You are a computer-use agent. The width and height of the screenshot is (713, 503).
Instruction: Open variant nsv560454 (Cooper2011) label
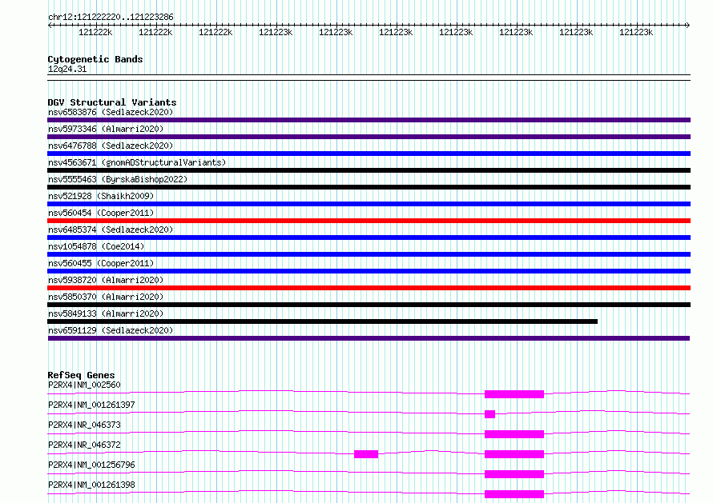tap(101, 213)
